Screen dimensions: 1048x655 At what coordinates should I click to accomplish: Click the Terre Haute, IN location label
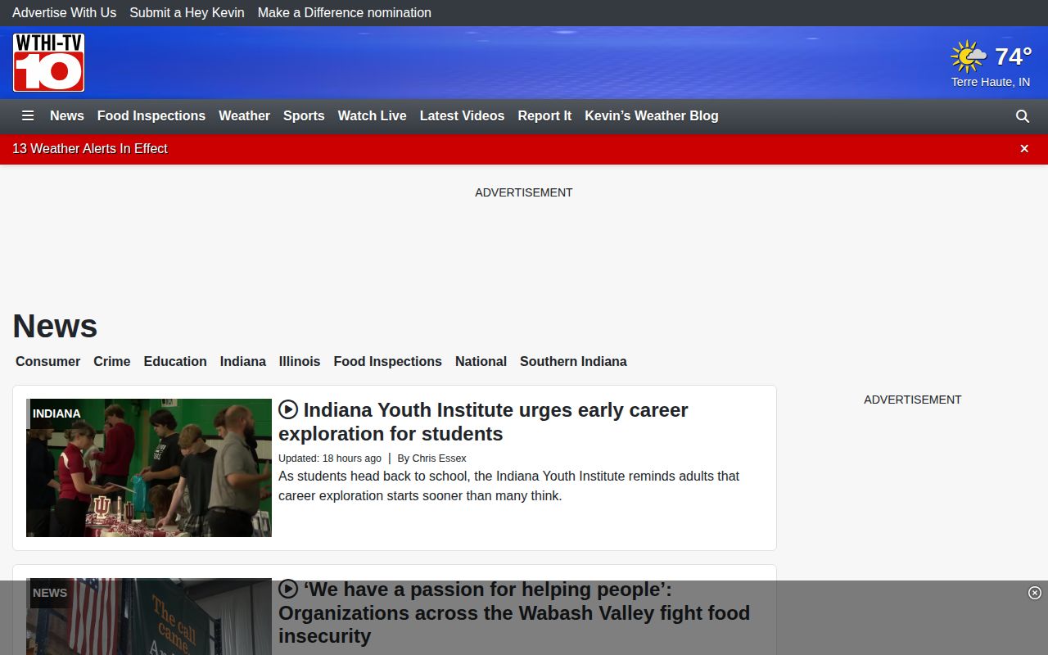(x=991, y=83)
